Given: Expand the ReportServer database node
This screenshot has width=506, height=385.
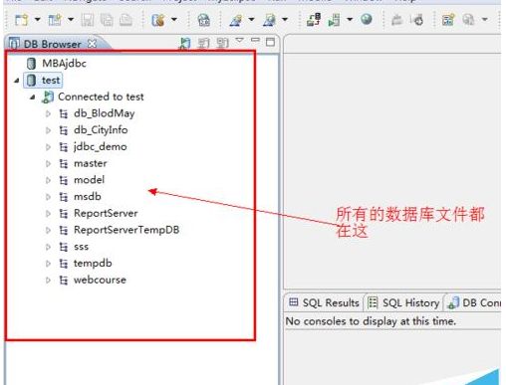Looking at the screenshot, I should 48,214.
